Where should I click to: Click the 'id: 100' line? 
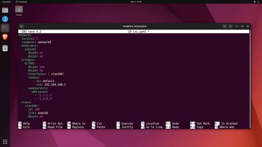pos(34,109)
